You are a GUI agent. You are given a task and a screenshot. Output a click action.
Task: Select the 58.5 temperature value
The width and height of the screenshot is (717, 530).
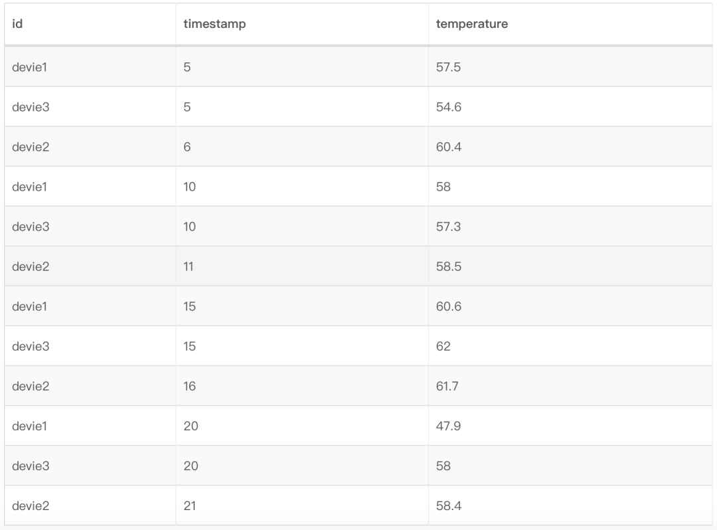448,266
